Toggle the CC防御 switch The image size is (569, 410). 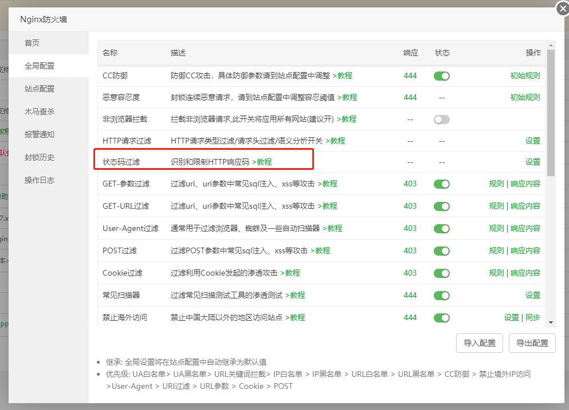point(442,76)
